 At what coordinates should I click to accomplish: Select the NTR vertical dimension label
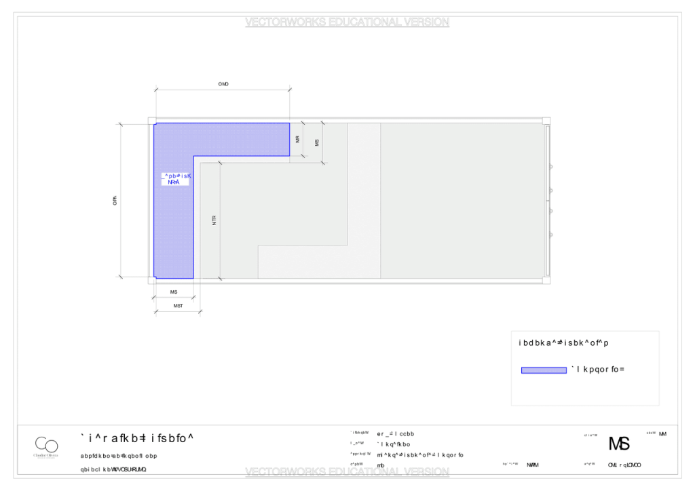214,220
